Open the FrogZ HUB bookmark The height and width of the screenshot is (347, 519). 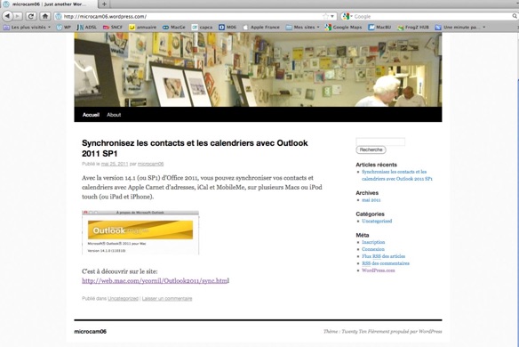click(413, 28)
